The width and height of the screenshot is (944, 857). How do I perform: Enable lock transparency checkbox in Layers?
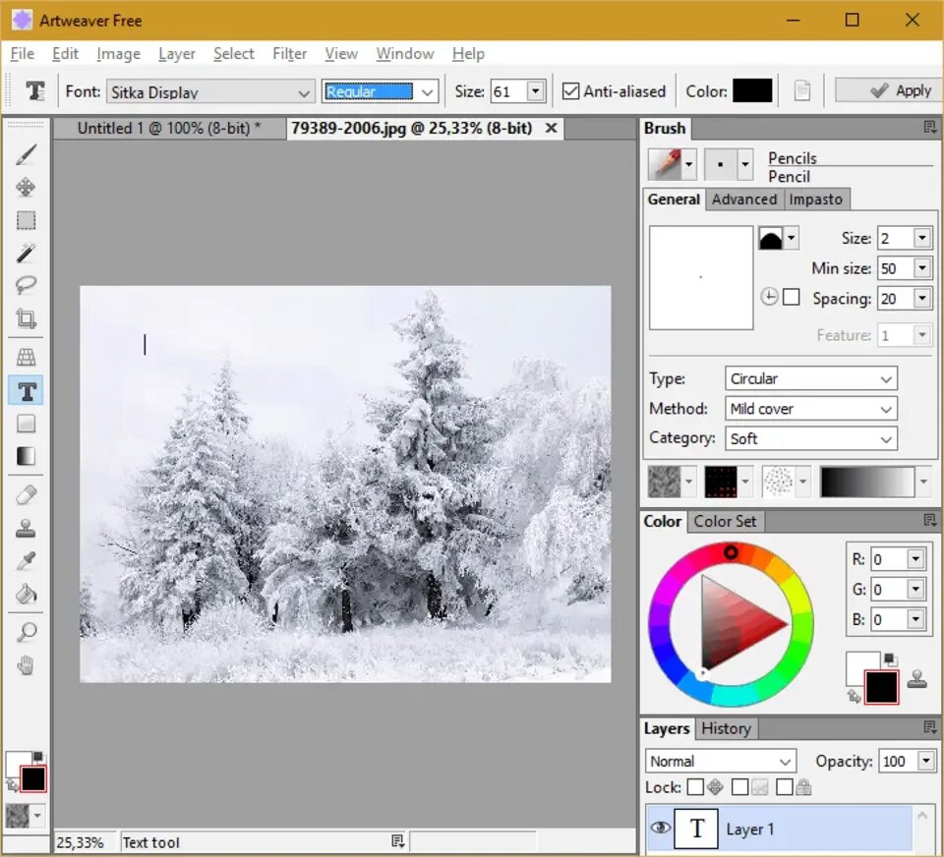point(739,786)
